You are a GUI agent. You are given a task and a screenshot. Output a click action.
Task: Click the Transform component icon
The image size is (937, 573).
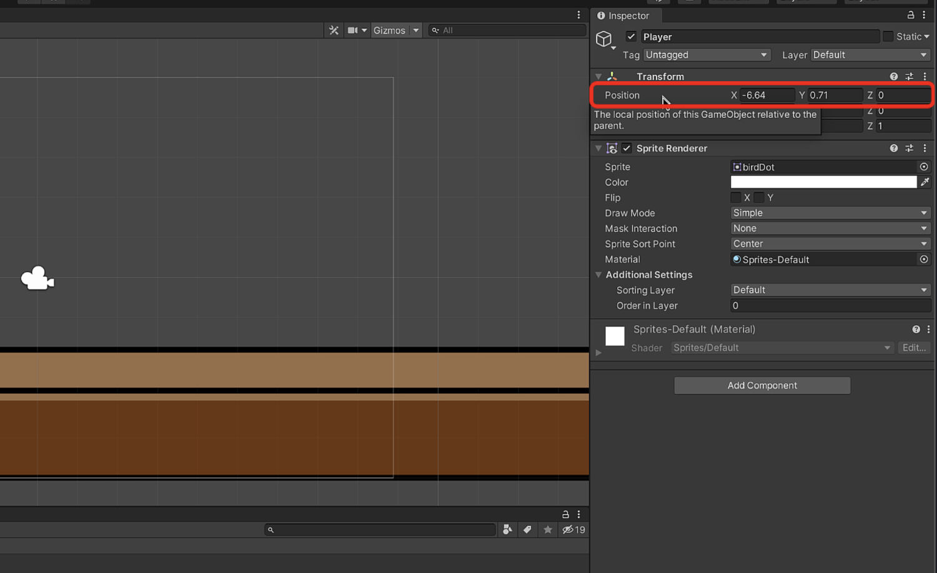(x=612, y=76)
